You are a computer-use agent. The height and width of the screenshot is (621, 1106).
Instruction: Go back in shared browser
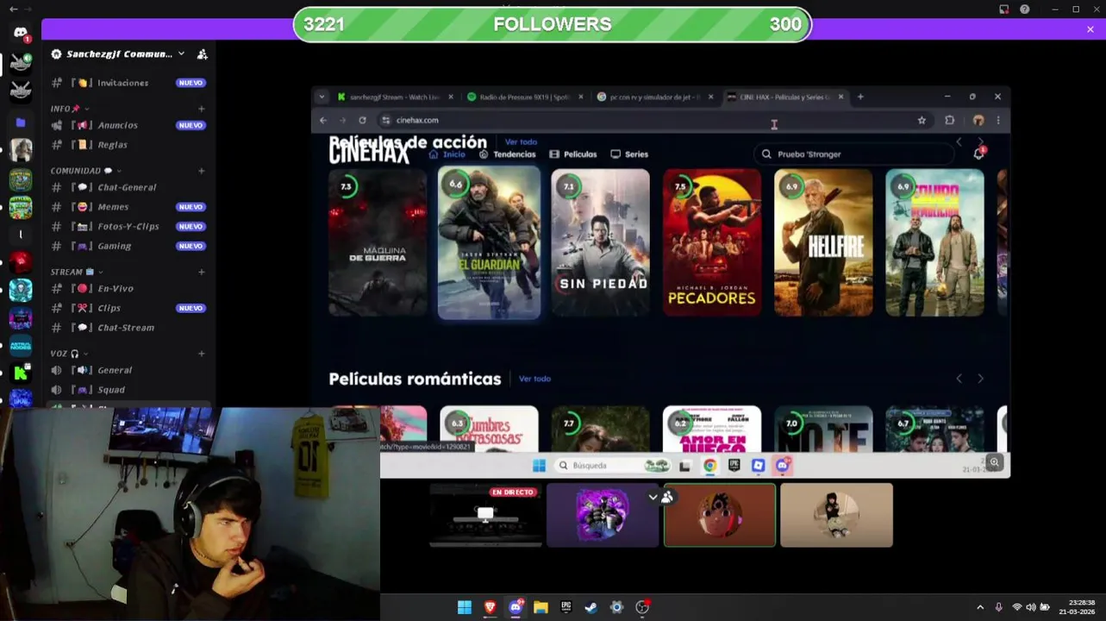coord(323,120)
